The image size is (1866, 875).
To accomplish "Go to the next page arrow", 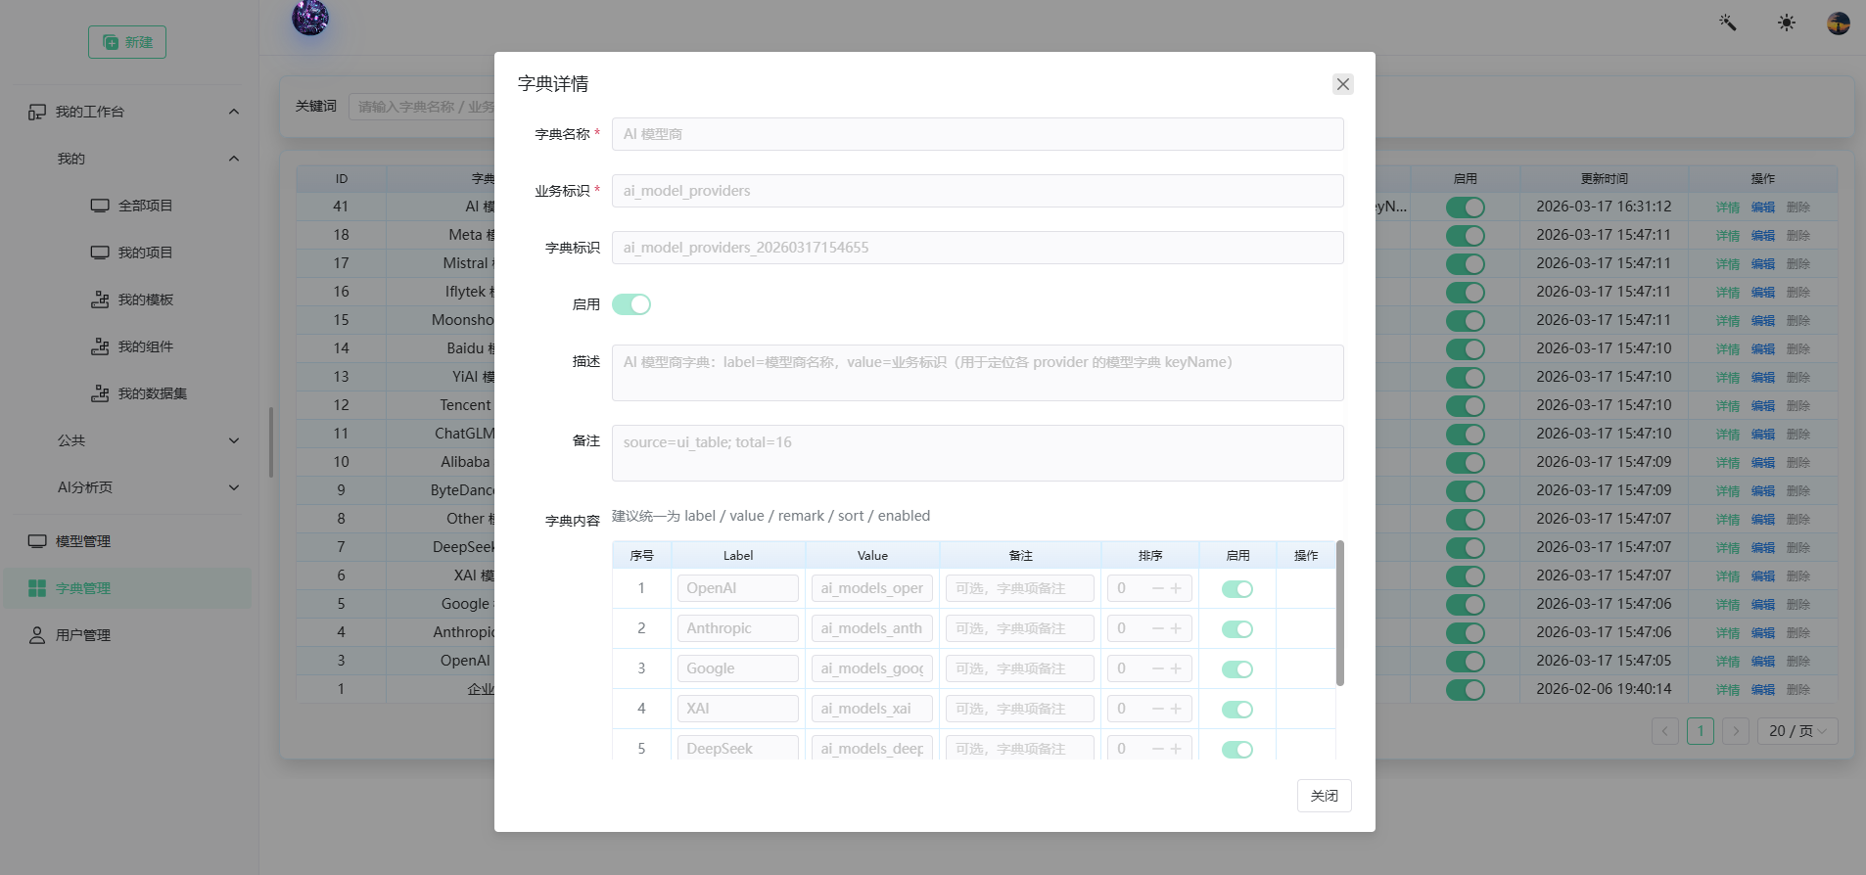I will (x=1736, y=731).
